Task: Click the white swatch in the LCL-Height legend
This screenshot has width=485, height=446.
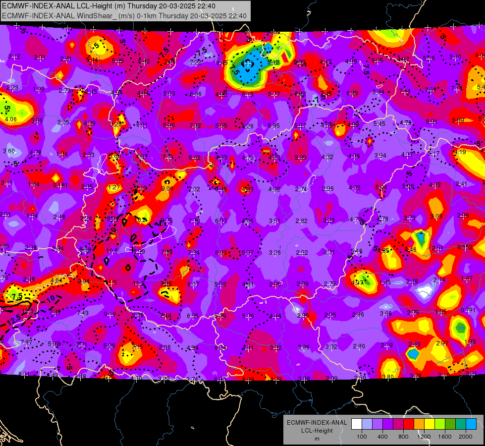Action: [x=356, y=424]
